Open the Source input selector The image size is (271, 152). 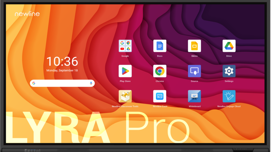194,71
